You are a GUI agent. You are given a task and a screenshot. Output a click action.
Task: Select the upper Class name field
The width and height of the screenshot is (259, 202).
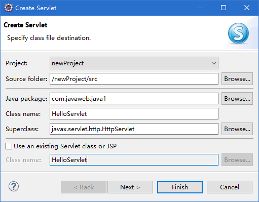click(134, 114)
